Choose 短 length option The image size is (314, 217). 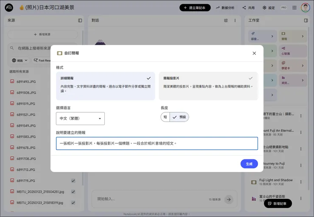point(165,117)
